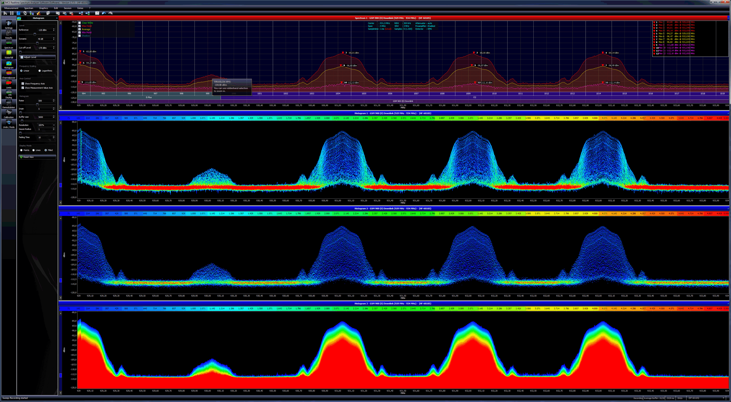Open the Settings panel in the sidebar
This screenshot has width=731, height=402.
(x=9, y=25)
